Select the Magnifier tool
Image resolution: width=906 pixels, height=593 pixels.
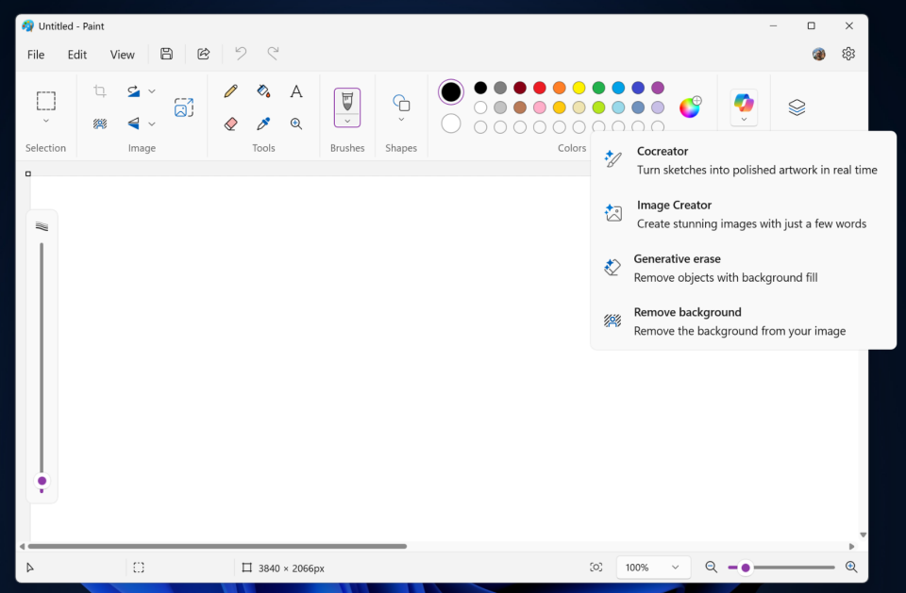(295, 124)
